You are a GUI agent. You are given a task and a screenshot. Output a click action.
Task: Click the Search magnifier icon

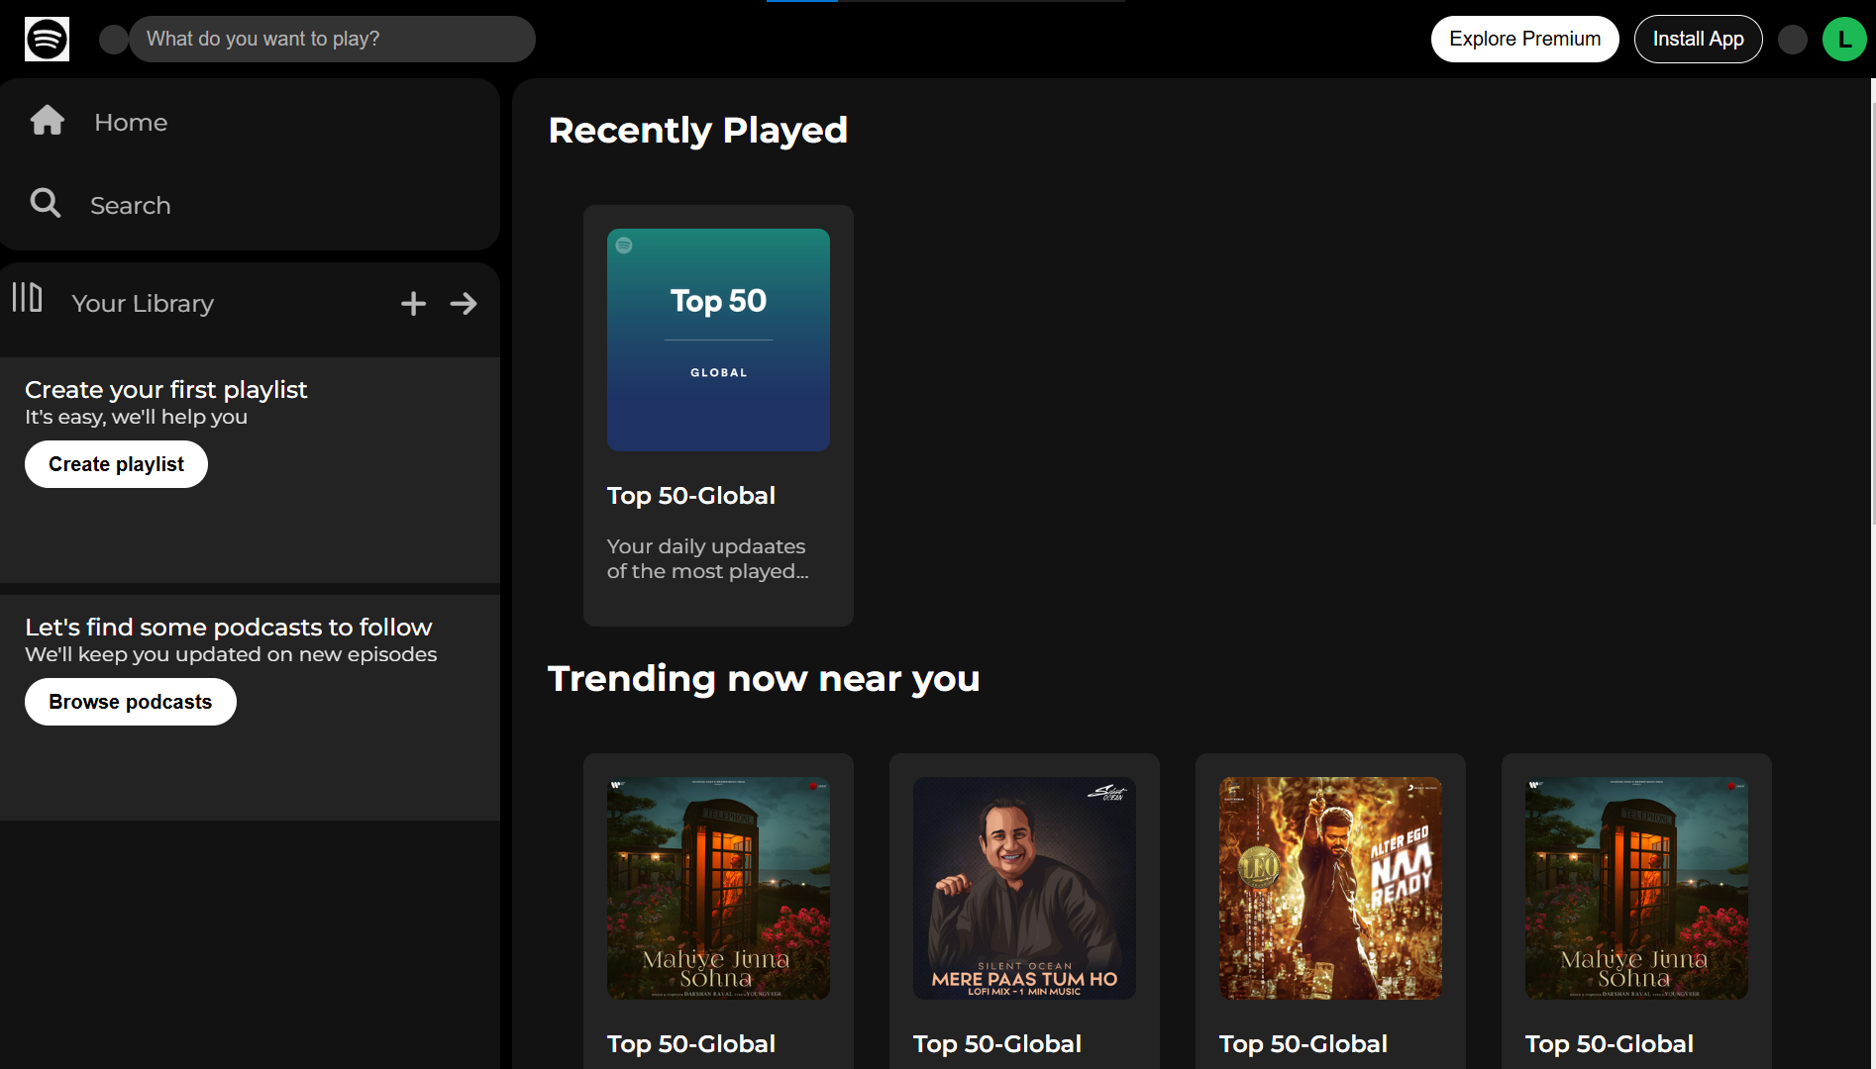(46, 203)
